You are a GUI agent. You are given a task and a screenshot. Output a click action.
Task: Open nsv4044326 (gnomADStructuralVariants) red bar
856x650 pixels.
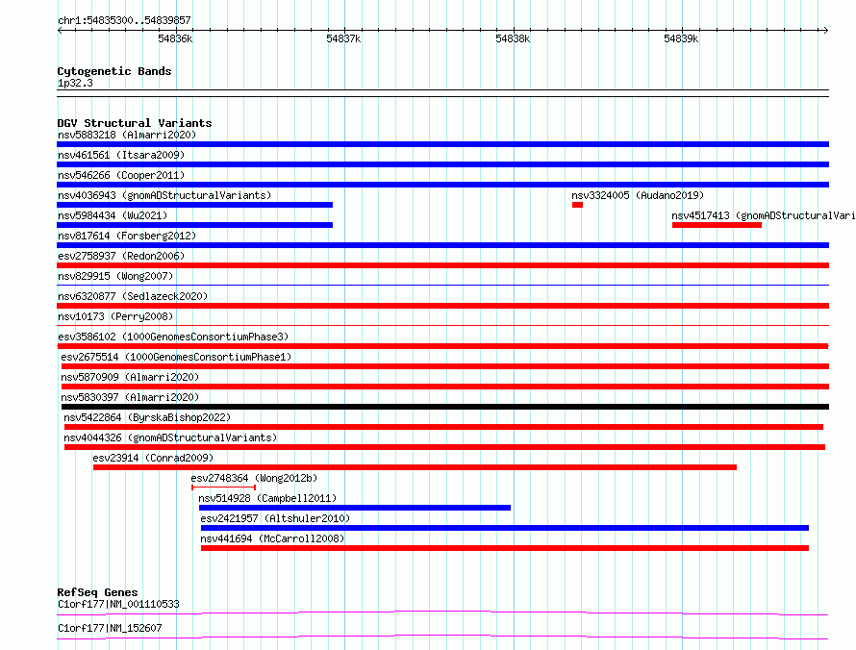tap(444, 447)
